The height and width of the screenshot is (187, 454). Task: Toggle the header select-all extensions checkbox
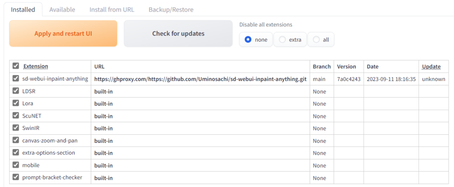tap(16, 66)
